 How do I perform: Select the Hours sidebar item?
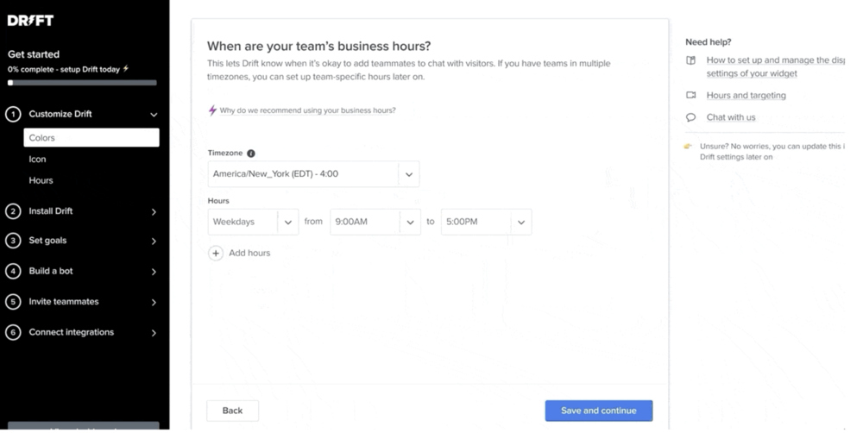click(x=41, y=181)
